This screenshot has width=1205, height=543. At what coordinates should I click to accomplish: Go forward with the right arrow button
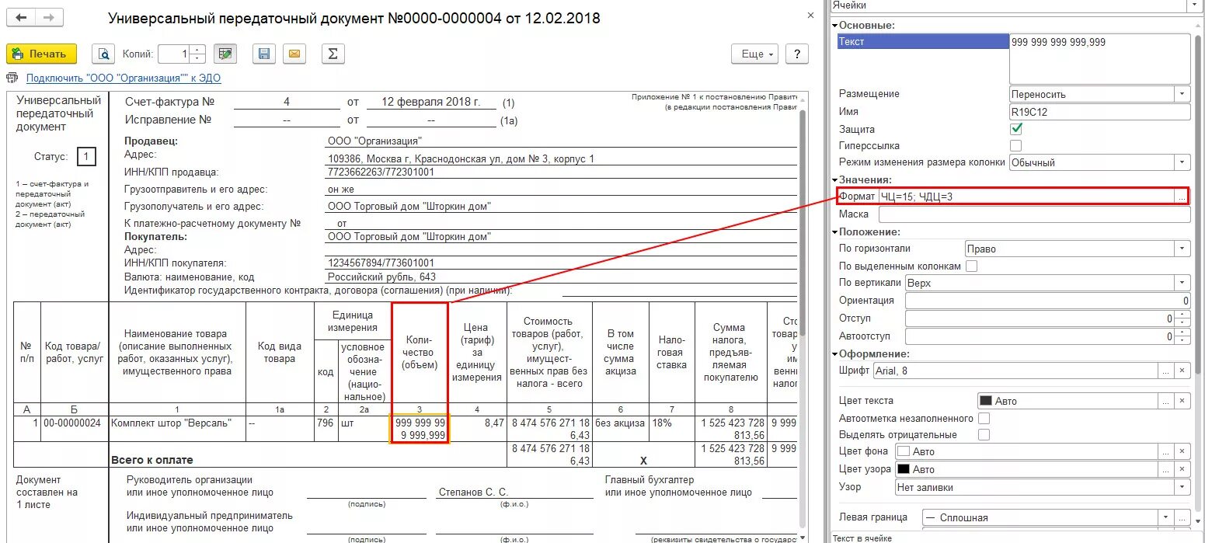[x=50, y=17]
